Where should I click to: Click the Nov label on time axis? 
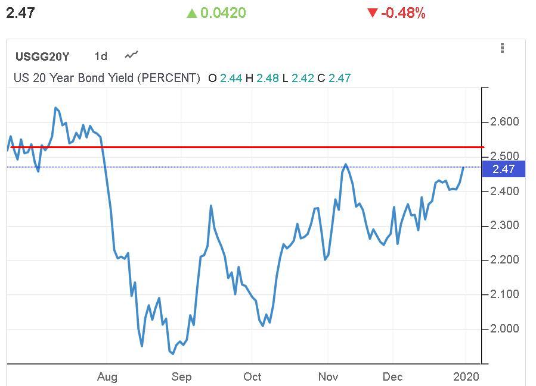pos(328,376)
